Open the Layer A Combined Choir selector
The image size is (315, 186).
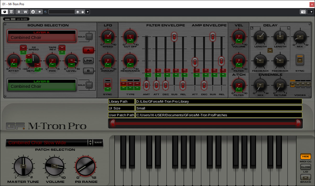42,37
